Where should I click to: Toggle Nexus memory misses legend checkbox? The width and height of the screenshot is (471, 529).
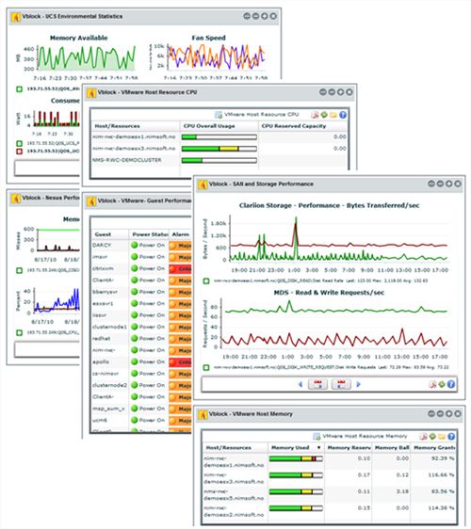click(x=19, y=270)
